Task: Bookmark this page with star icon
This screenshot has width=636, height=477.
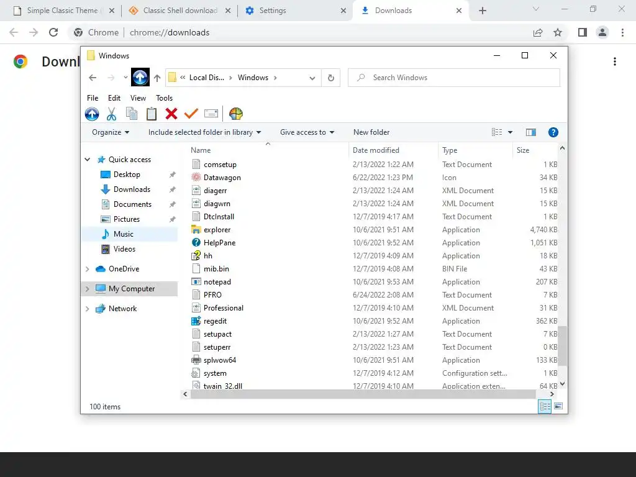Action: tap(558, 32)
